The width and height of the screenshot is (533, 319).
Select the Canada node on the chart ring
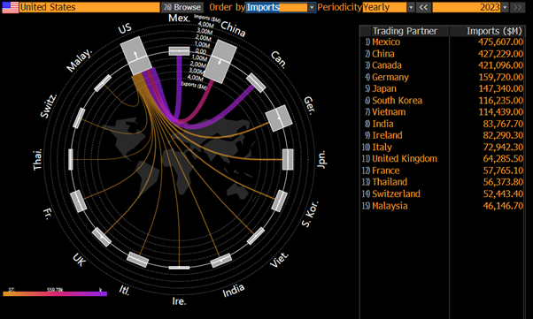256,83
